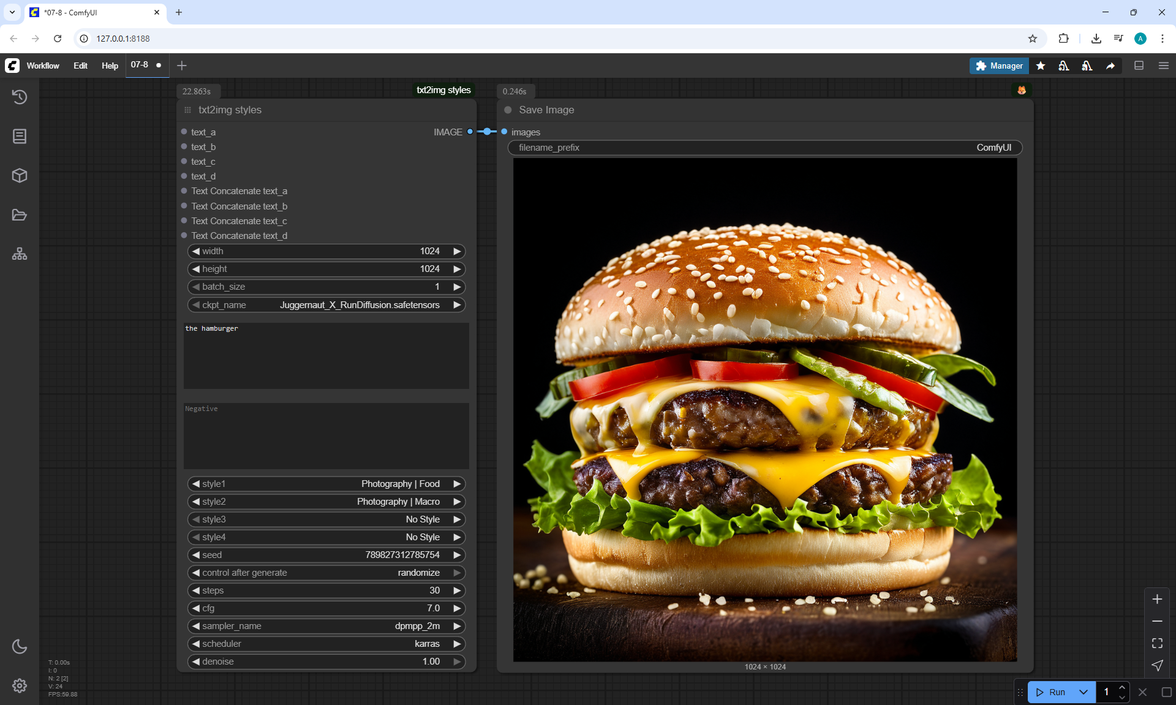1176x705 pixels.
Task: Open the workflows folder sidebar icon
Action: click(x=20, y=215)
